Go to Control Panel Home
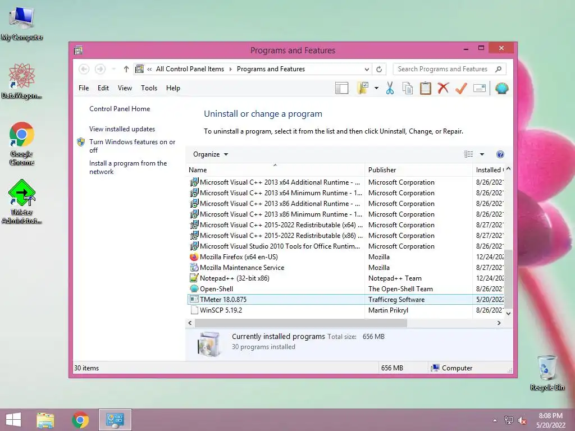Viewport: 575px width, 431px height. click(x=120, y=109)
